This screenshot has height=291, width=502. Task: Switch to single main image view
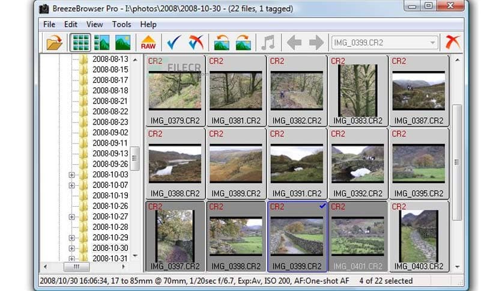click(x=122, y=42)
